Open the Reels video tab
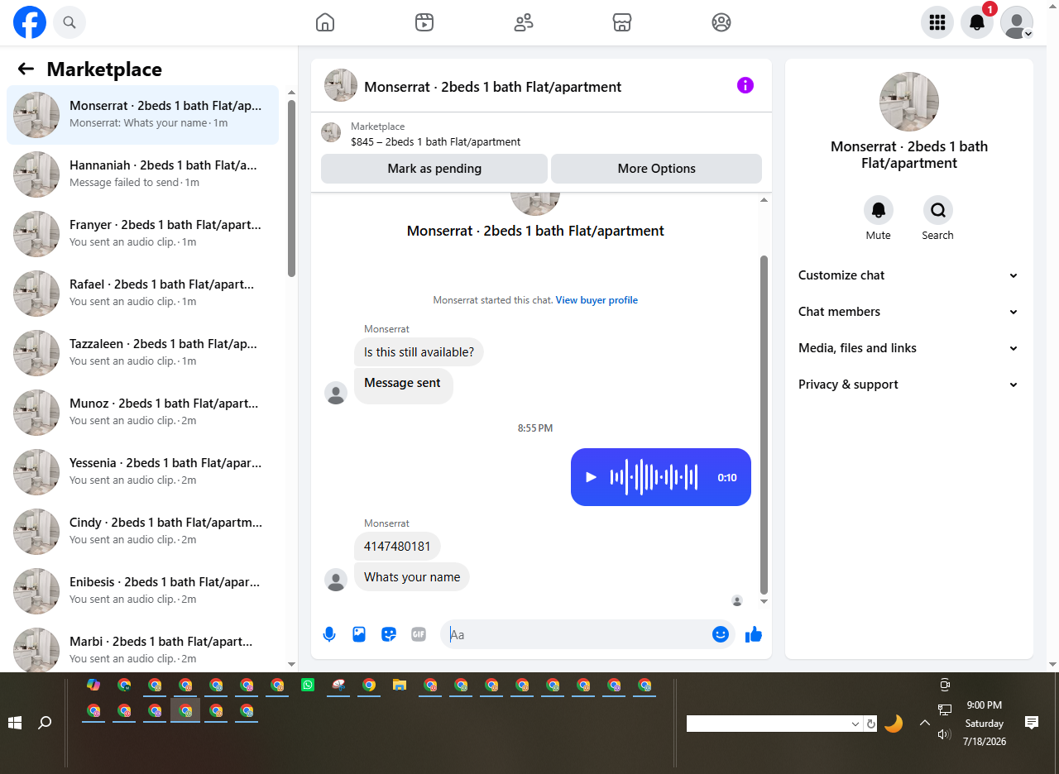This screenshot has height=774, width=1059. click(424, 22)
